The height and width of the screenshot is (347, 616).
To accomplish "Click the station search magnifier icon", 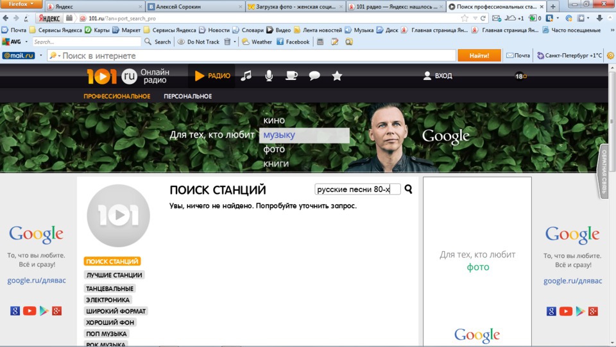I will pos(408,189).
